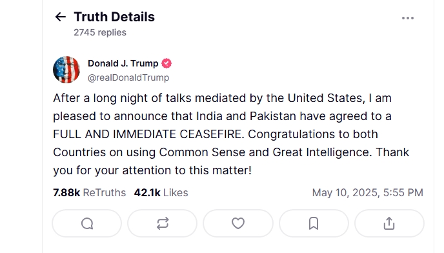Go back using the left arrow
The width and height of the screenshot is (444, 253).
[60, 17]
